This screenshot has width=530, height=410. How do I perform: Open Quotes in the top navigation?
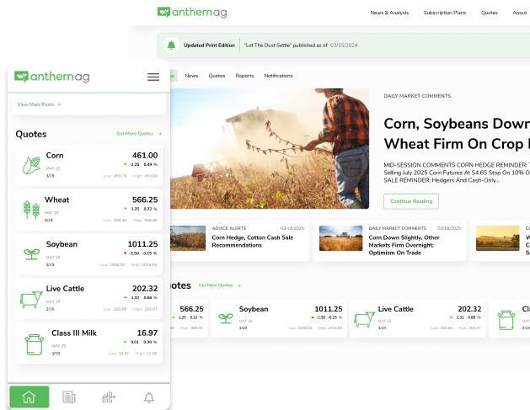pos(489,13)
